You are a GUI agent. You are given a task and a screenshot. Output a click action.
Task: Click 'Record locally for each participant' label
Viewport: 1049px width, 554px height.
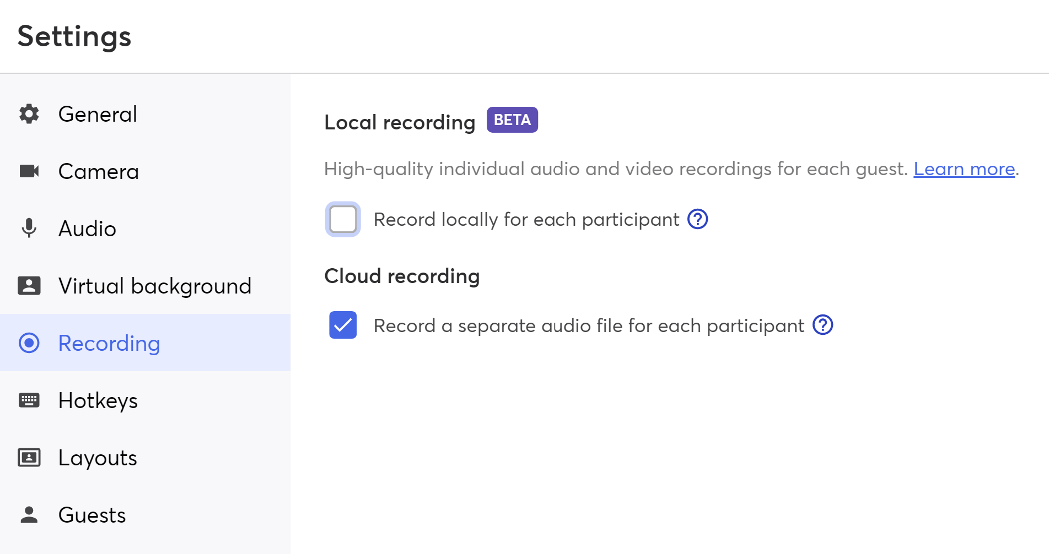point(526,219)
